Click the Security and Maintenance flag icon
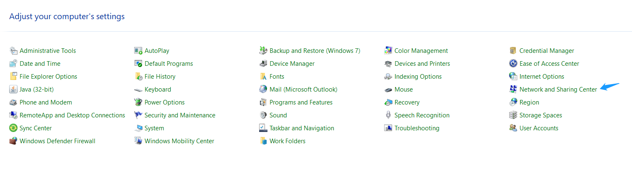The image size is (632, 184). click(138, 115)
